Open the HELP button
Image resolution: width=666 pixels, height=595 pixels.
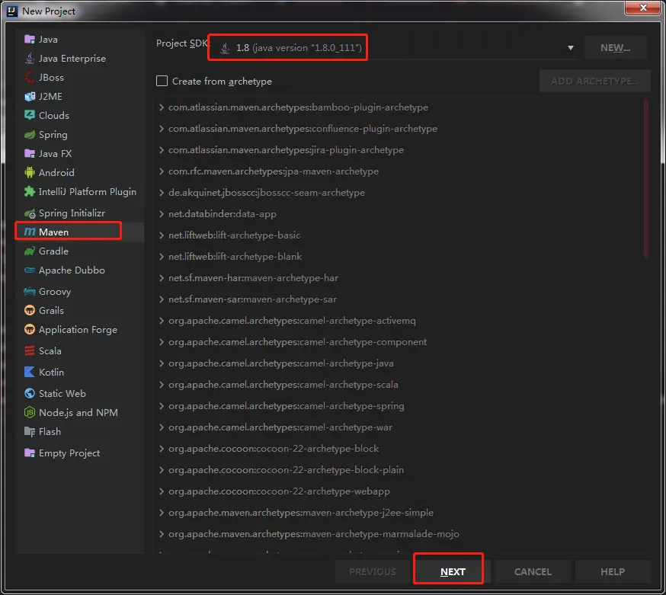(613, 571)
